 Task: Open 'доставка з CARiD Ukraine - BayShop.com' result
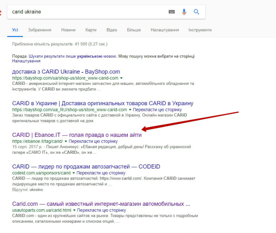coord(66,72)
